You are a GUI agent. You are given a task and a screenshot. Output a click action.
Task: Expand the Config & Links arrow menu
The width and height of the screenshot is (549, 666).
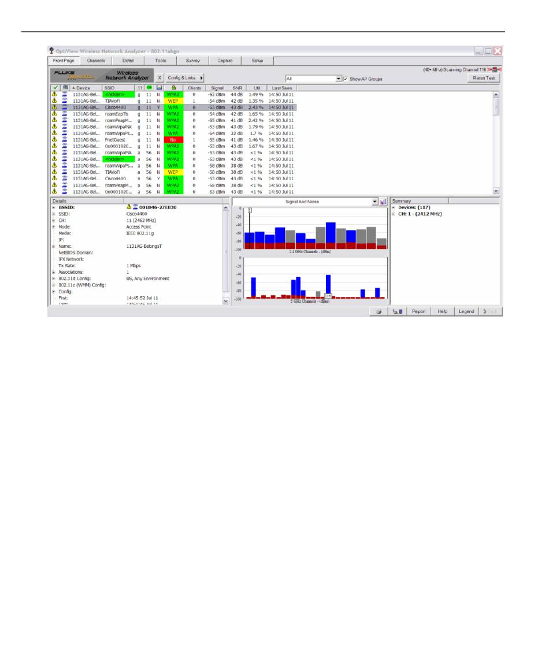tap(202, 78)
